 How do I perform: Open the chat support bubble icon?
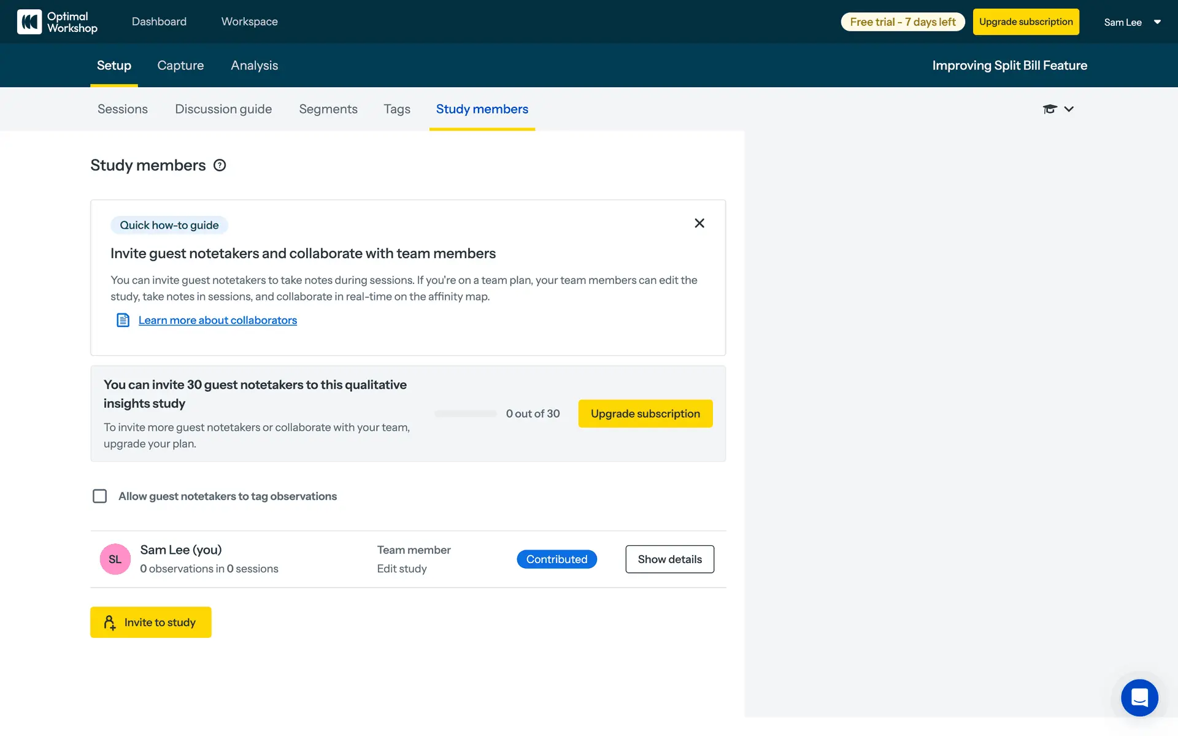coord(1139,697)
